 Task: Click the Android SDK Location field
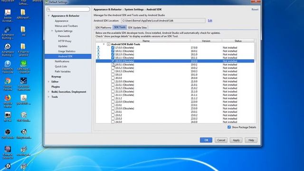click(163, 20)
